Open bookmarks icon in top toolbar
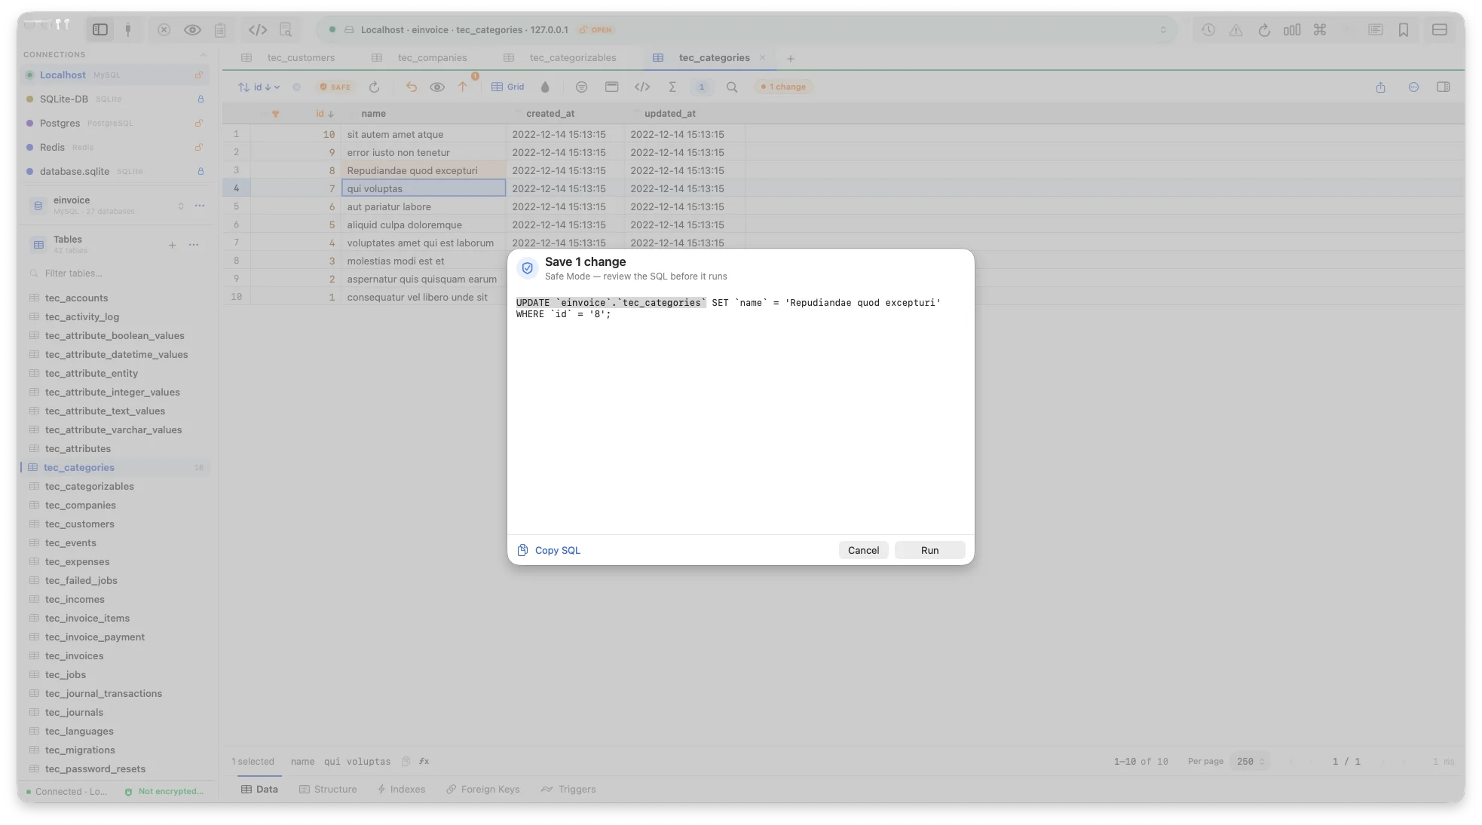The width and height of the screenshot is (1482, 825). click(x=1404, y=29)
